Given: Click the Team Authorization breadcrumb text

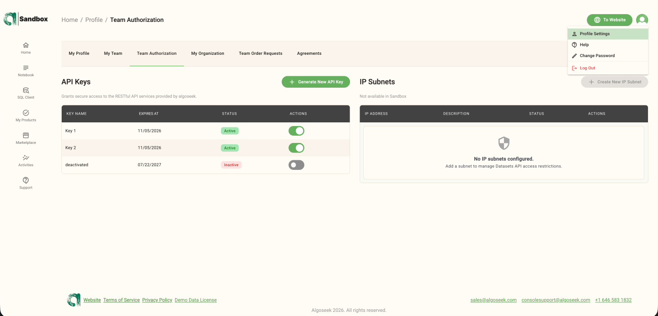Looking at the screenshot, I should [x=137, y=20].
